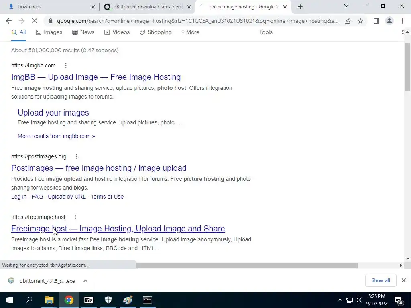Open options menu for postimages.org result
The image size is (411, 308).
click(x=77, y=156)
